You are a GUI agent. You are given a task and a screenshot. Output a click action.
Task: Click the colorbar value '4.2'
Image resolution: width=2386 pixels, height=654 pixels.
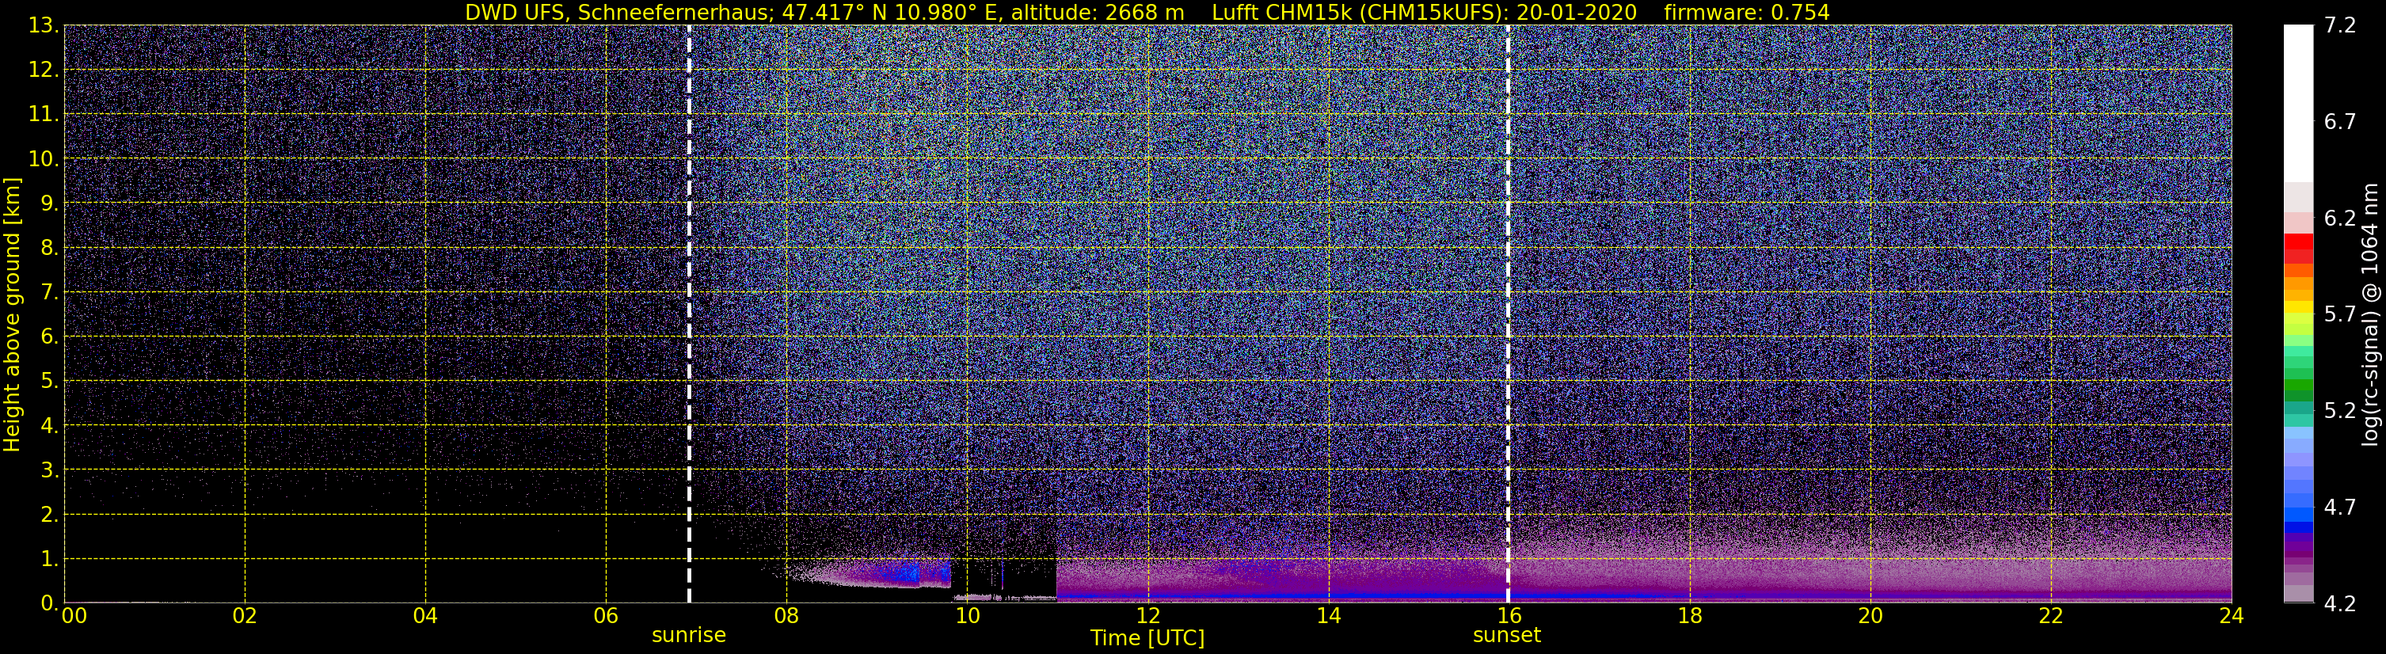tap(2340, 604)
